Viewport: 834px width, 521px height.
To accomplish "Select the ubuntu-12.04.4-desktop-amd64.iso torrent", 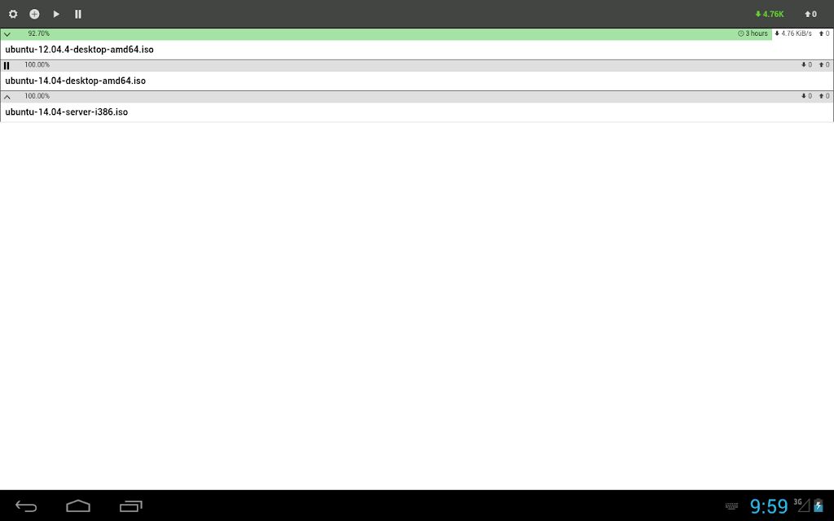I will [79, 50].
